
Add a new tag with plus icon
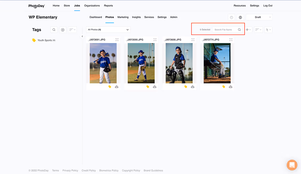[63, 30]
